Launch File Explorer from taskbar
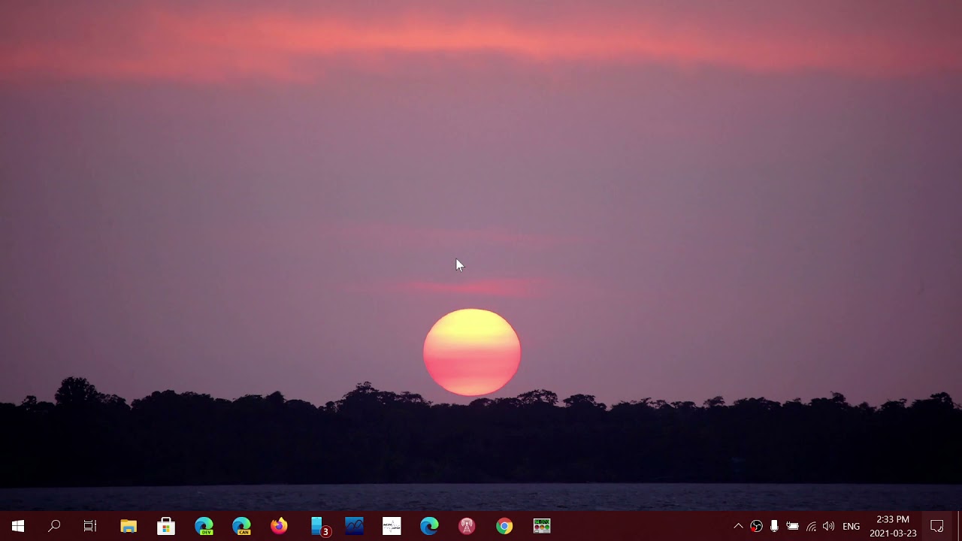Viewport: 962px width, 541px height. [x=129, y=526]
